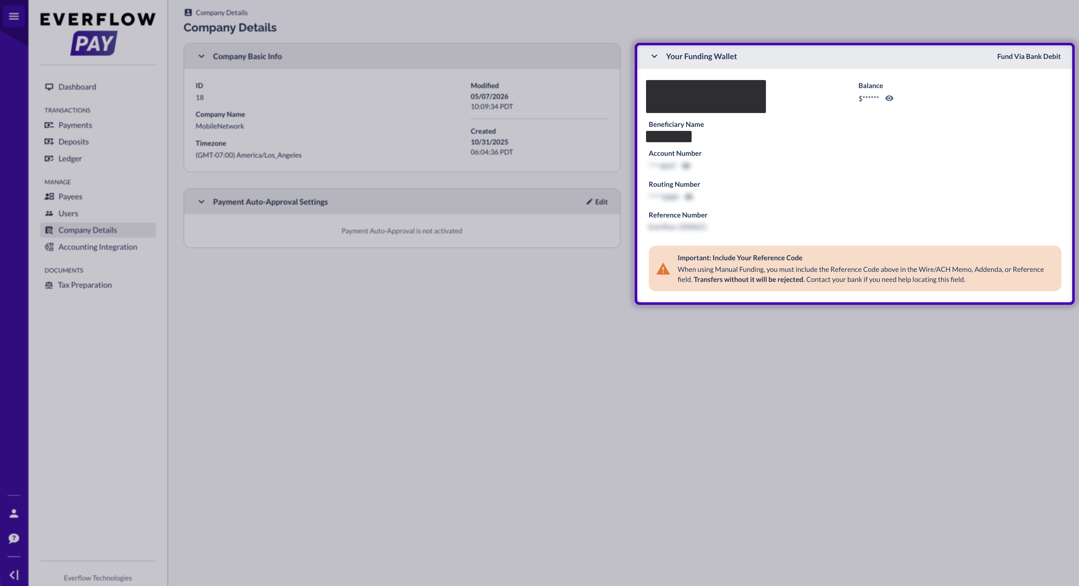Screen dimensions: 1079x586
Task: Click the Created time 06:04:36 PDT
Action: [492, 152]
